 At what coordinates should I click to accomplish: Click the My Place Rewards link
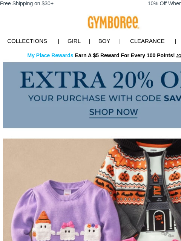[50, 55]
